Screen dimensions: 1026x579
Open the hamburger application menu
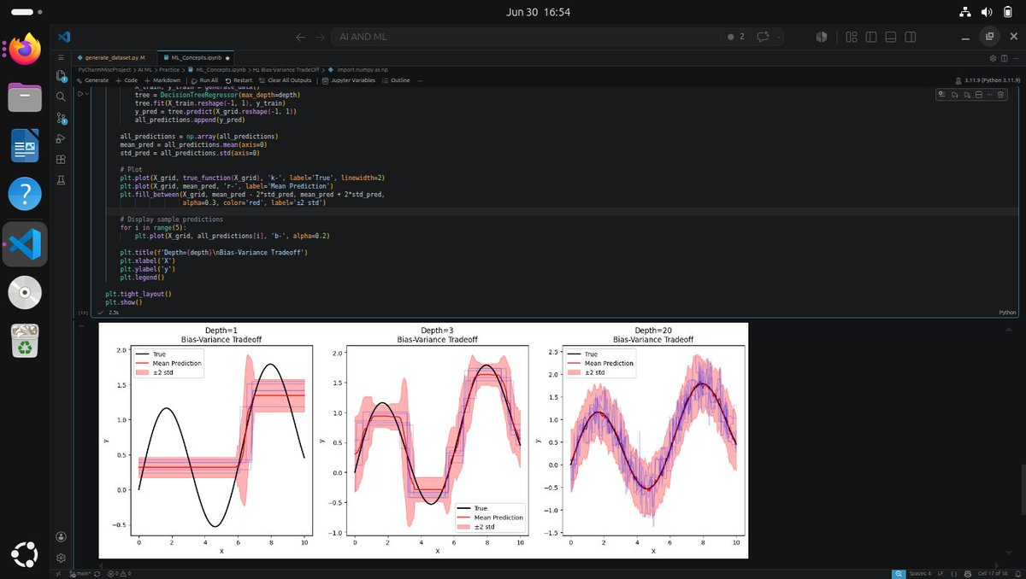(62, 57)
